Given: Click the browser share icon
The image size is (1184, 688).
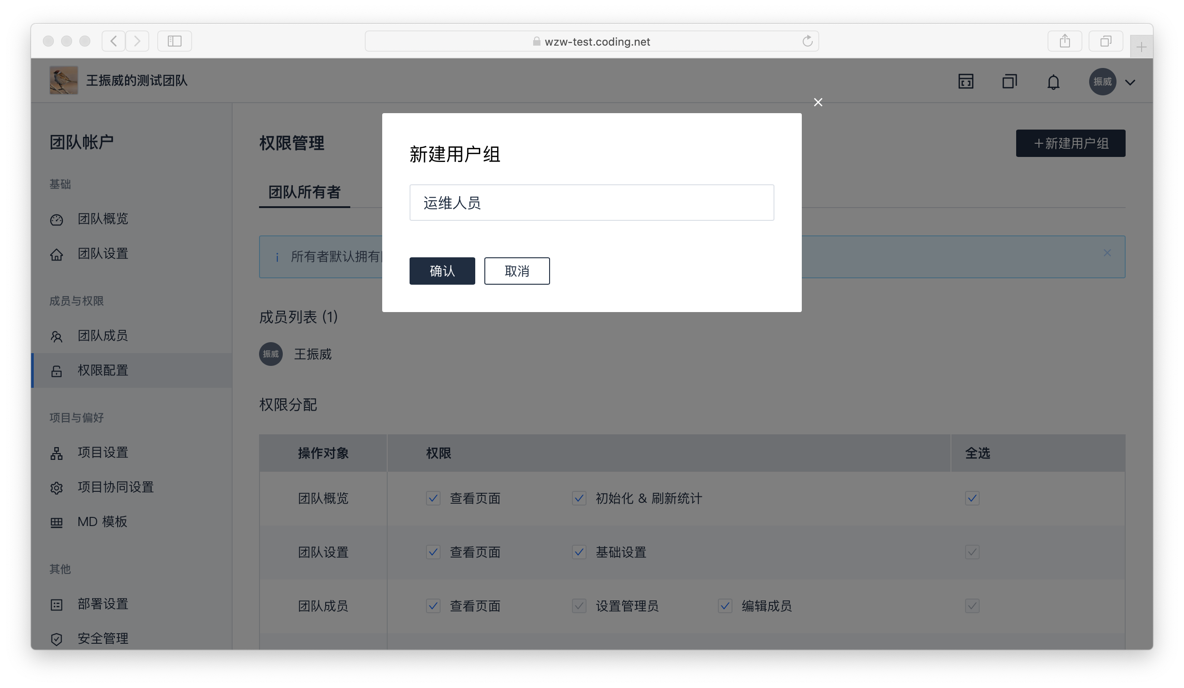Looking at the screenshot, I should [x=1064, y=42].
